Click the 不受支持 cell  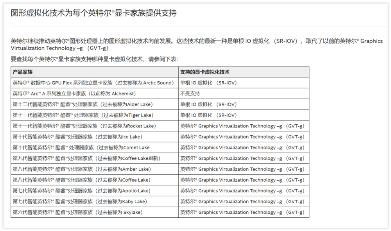click(x=244, y=93)
